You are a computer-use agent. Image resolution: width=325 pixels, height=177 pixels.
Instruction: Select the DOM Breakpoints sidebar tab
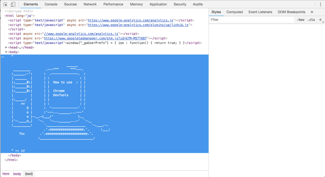coord(291,12)
